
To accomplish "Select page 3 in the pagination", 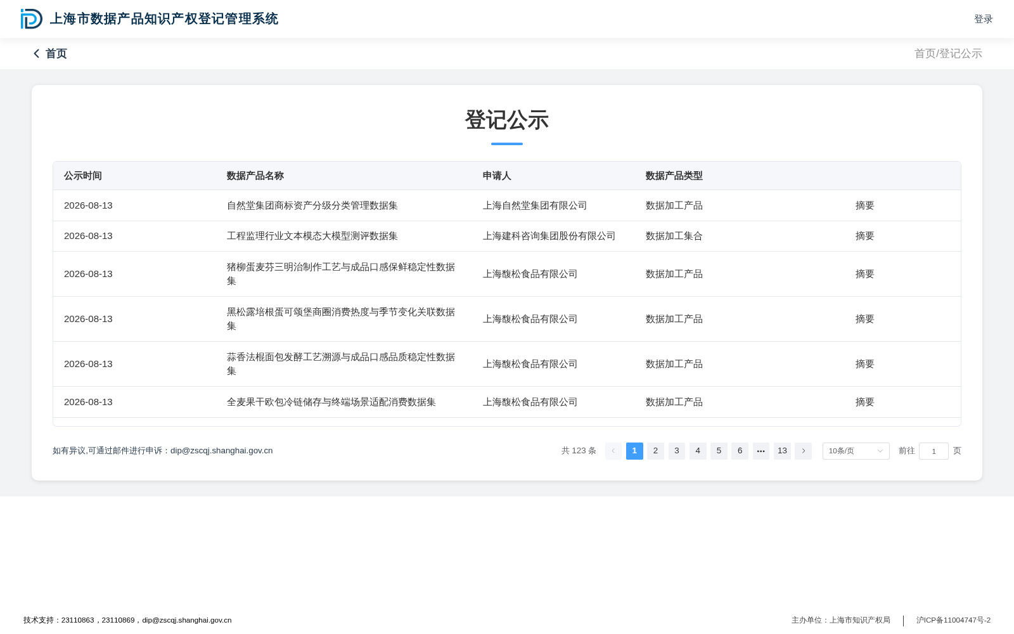I will (677, 451).
